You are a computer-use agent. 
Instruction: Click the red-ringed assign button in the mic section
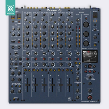coord(19,41)
